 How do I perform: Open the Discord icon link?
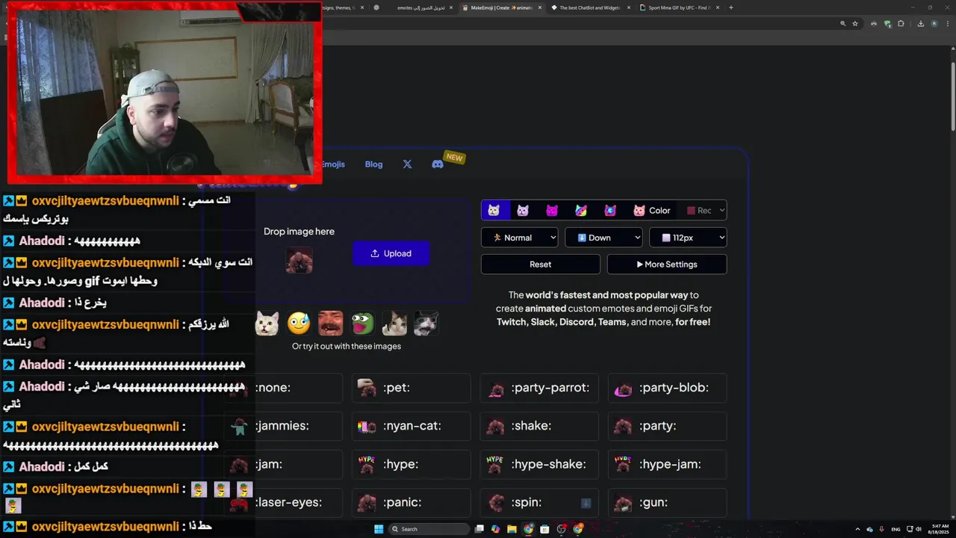point(438,164)
